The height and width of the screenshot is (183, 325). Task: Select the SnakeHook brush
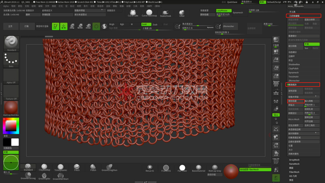(165, 13)
